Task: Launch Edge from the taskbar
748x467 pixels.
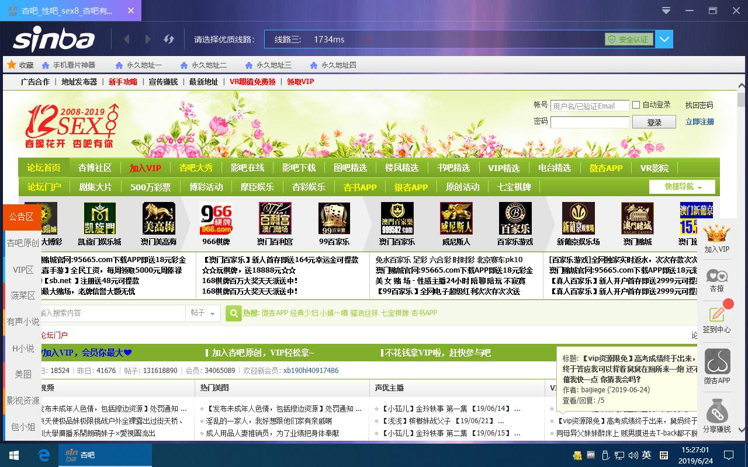Action: (44, 455)
